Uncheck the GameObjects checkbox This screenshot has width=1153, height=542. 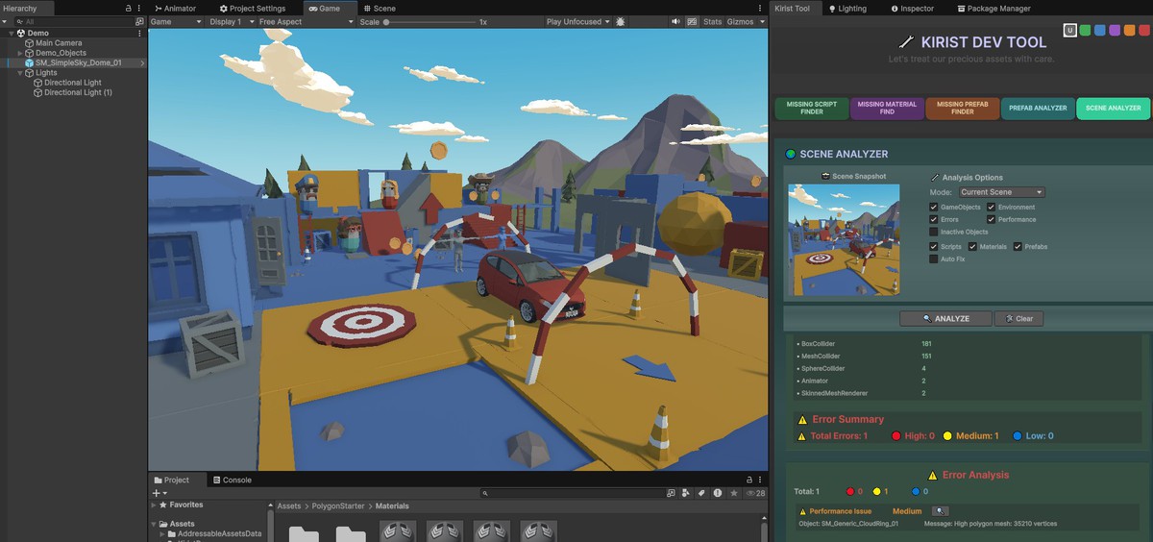coord(934,207)
